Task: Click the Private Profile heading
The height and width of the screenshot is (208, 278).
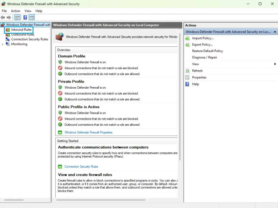Action: [x=71, y=82]
